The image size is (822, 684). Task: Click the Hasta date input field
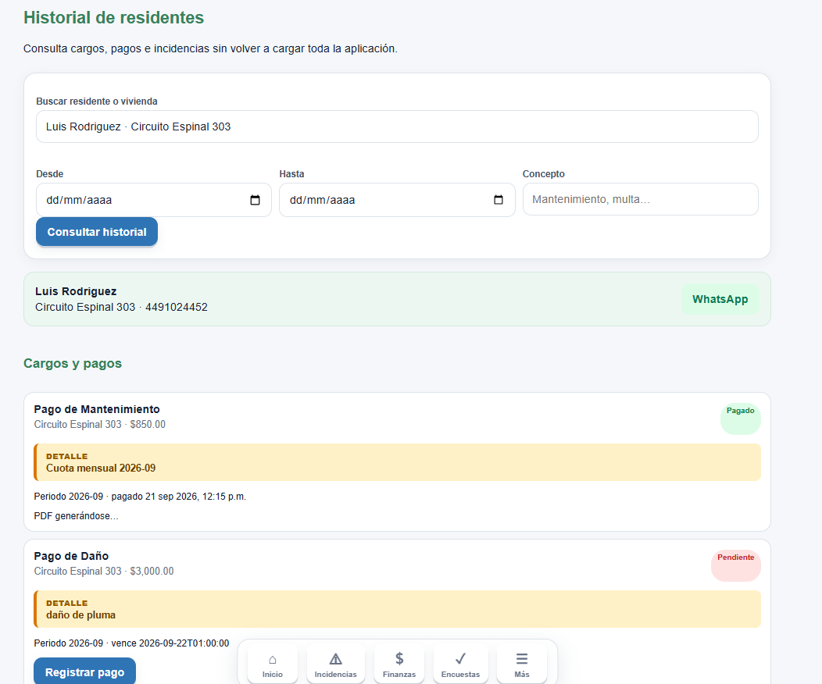coord(398,200)
